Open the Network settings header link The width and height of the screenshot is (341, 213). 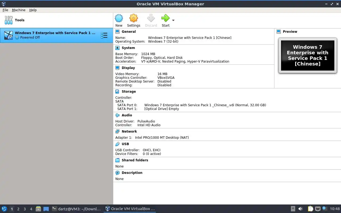pos(129,132)
